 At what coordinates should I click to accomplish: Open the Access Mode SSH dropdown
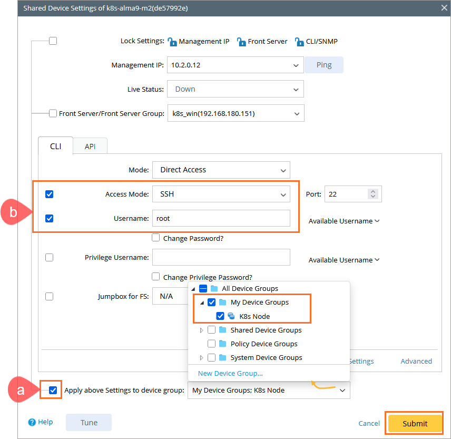284,194
